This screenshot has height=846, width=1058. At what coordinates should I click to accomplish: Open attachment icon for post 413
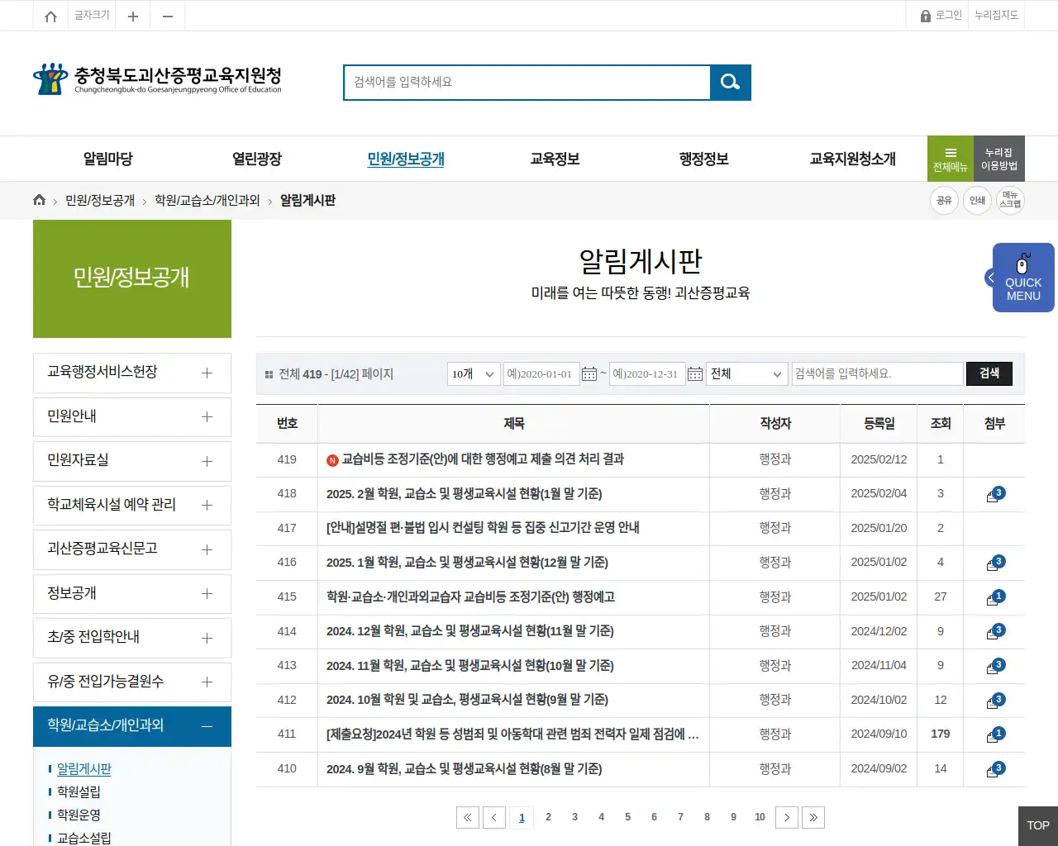(x=994, y=666)
